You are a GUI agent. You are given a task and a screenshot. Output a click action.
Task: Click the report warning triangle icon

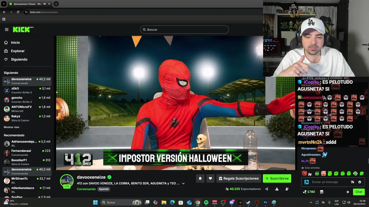tap(277, 189)
